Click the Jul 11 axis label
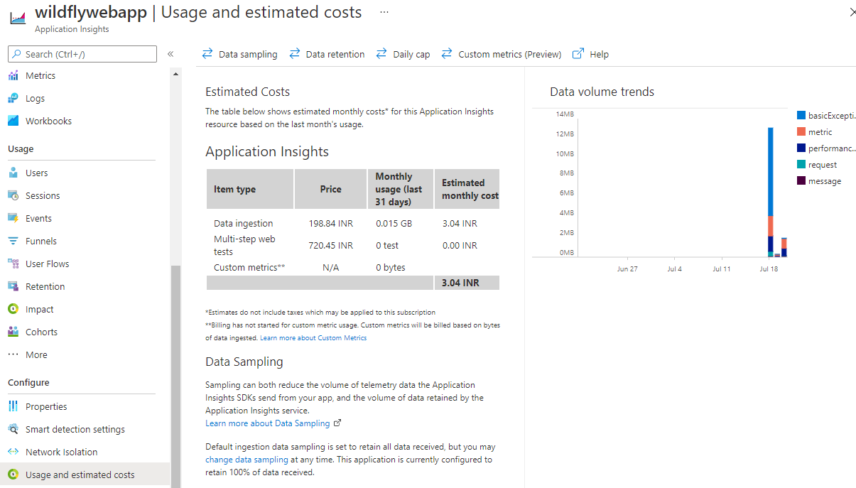 click(722, 269)
